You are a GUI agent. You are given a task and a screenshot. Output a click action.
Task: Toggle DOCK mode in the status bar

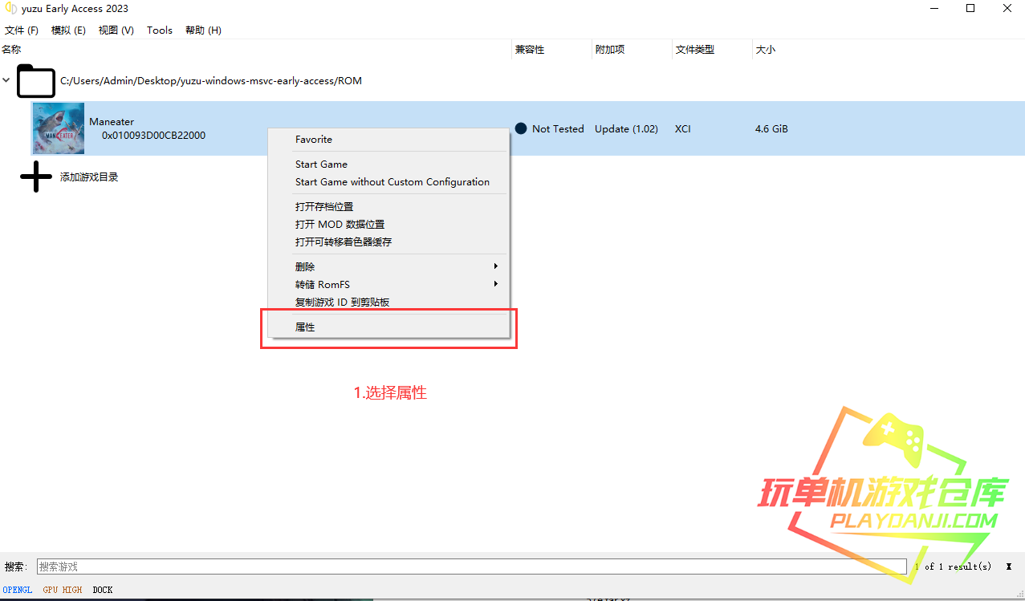pos(103,590)
